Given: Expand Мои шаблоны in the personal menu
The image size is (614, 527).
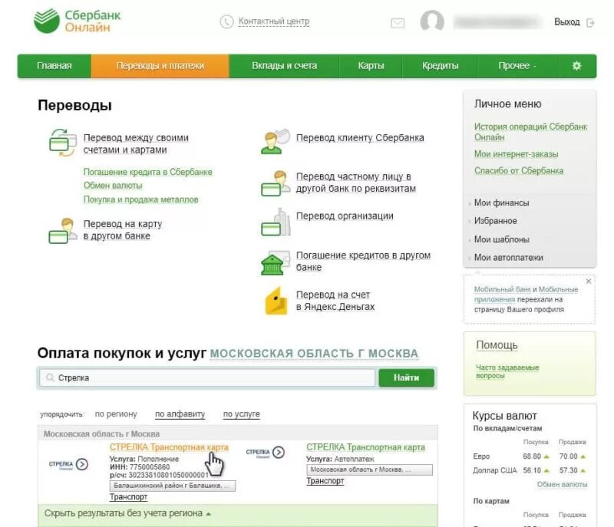Looking at the screenshot, I should click(x=502, y=239).
